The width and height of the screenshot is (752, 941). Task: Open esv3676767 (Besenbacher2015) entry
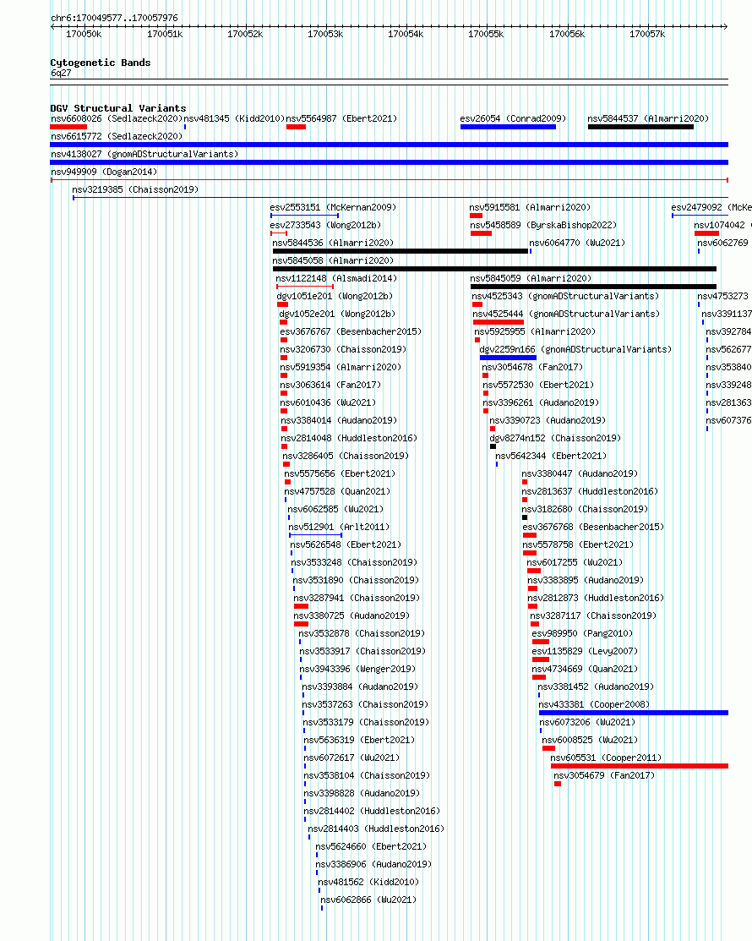(x=350, y=332)
